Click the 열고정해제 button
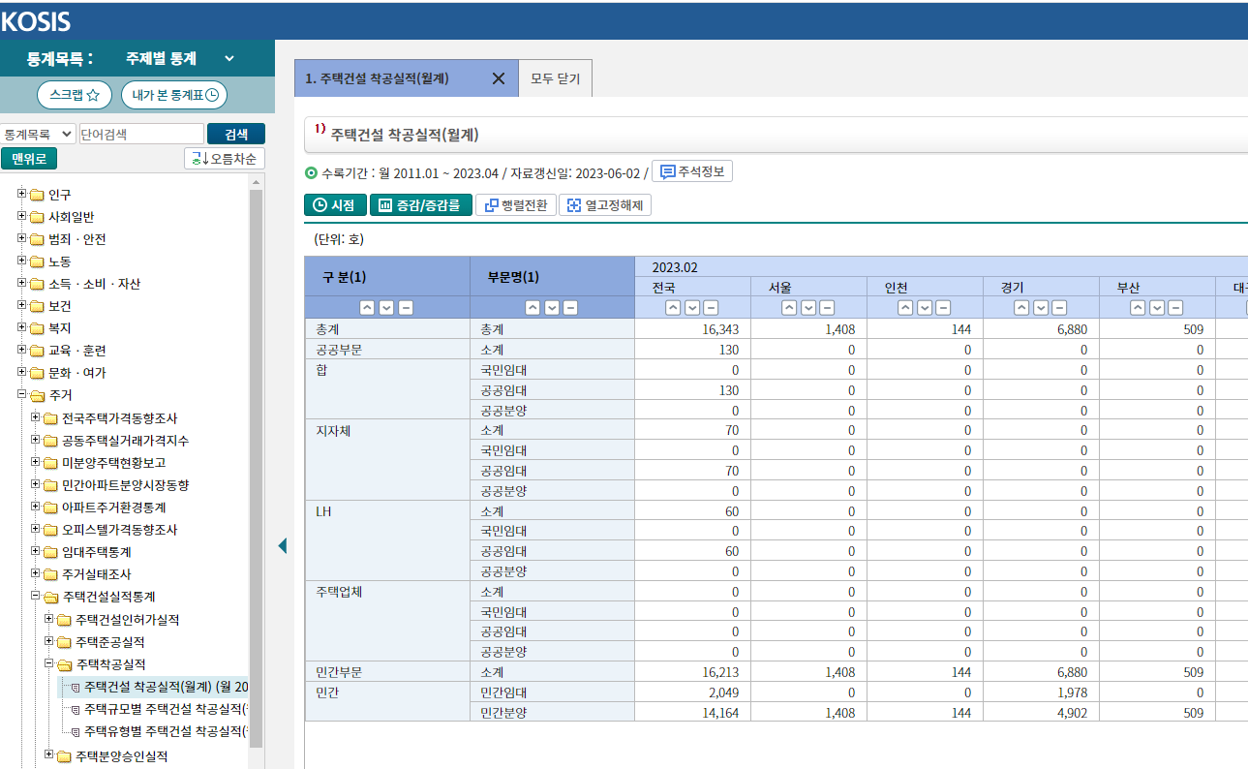The width and height of the screenshot is (1248, 769). point(605,205)
